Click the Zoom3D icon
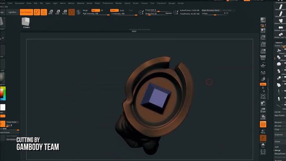This screenshot has width=286, height=161. point(263,110)
